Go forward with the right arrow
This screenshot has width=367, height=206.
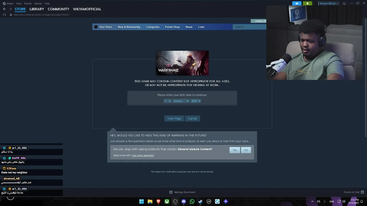click(x=10, y=9)
